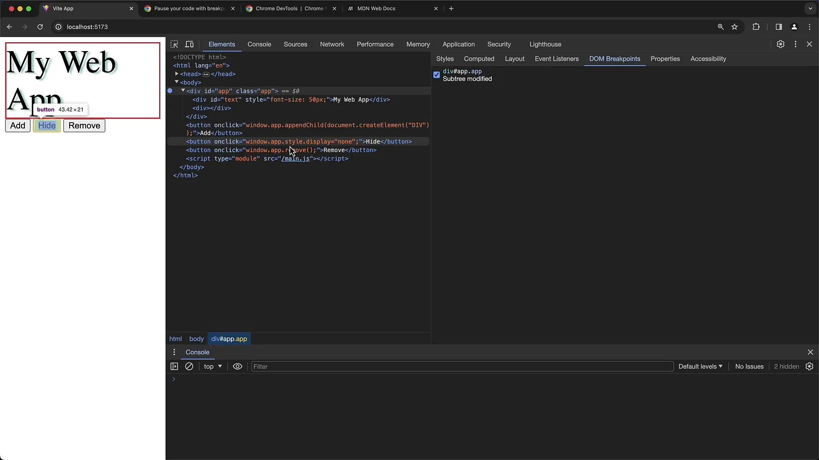
Task: Collapse the body element tree node
Action: [177, 82]
